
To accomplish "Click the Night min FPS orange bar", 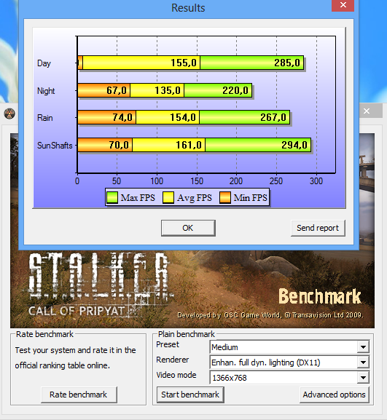I will tap(103, 90).
